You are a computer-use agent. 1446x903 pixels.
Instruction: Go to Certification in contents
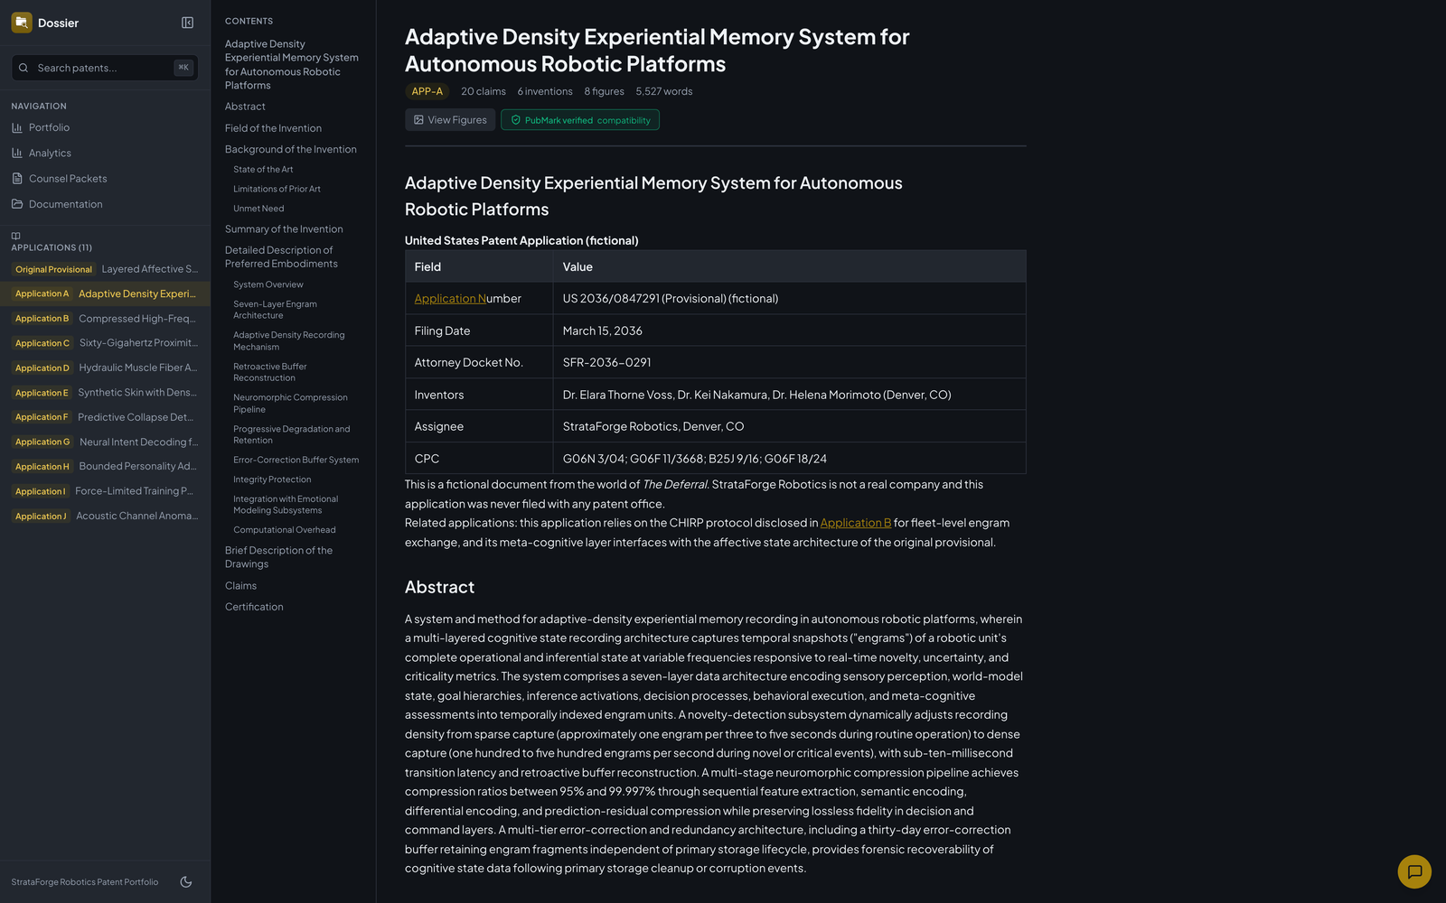pyautogui.click(x=254, y=607)
